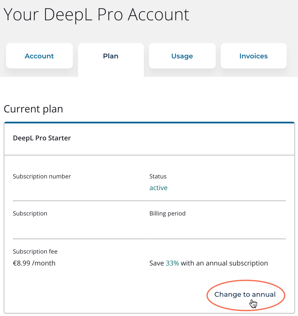298x316 pixels.
Task: Click the Subscription label
Action: [x=30, y=213]
